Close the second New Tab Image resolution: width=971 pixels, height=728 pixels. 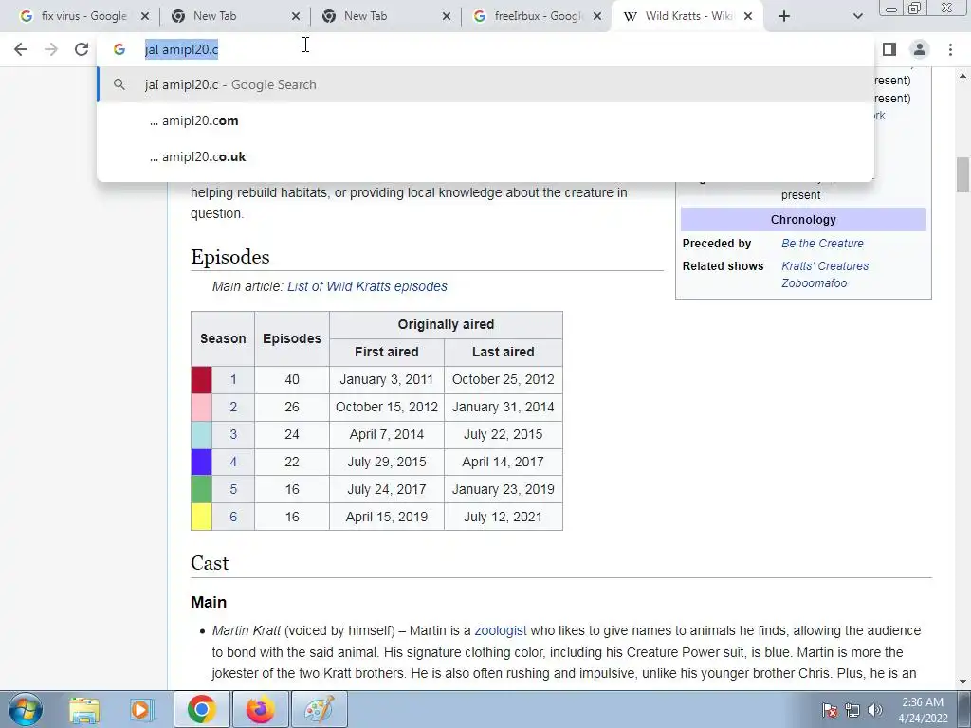[447, 17]
